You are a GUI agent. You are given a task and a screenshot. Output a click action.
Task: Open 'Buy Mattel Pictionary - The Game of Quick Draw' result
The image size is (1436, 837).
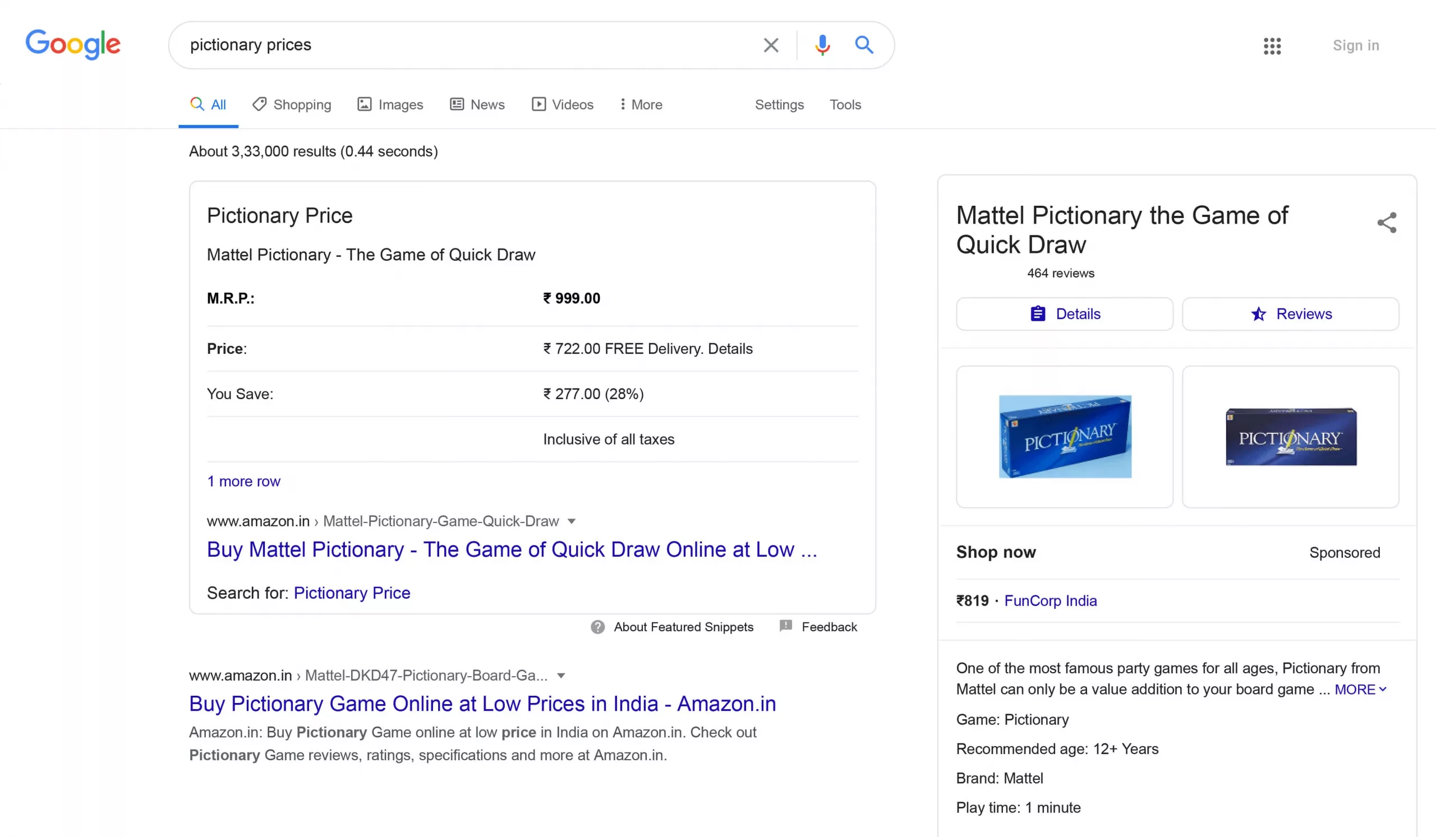click(x=512, y=550)
